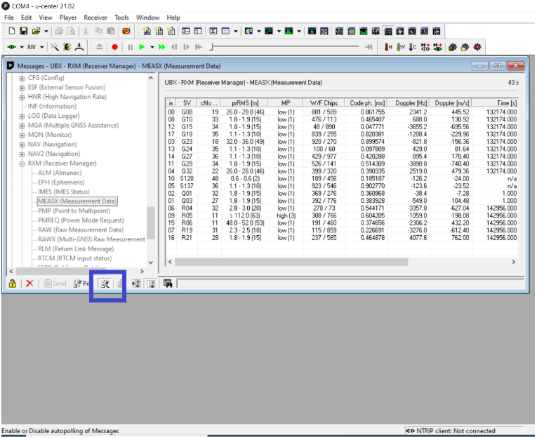Click the MP column header

point(285,102)
